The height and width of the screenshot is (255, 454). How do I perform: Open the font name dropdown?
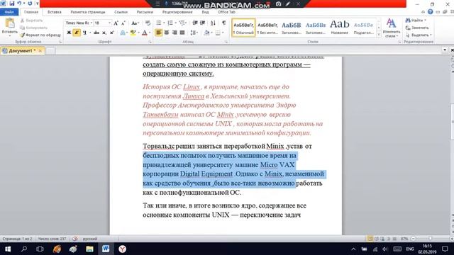[x=92, y=23]
